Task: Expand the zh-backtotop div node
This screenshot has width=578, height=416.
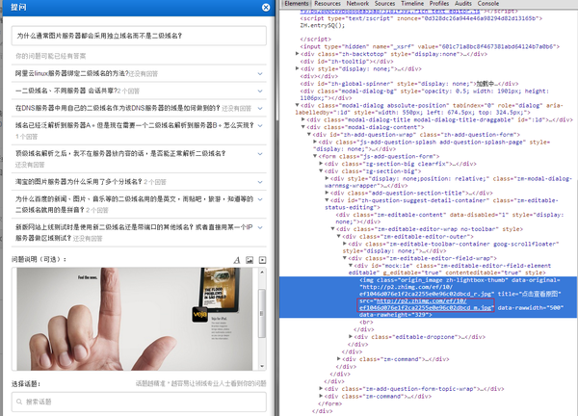Action: tap(297, 54)
